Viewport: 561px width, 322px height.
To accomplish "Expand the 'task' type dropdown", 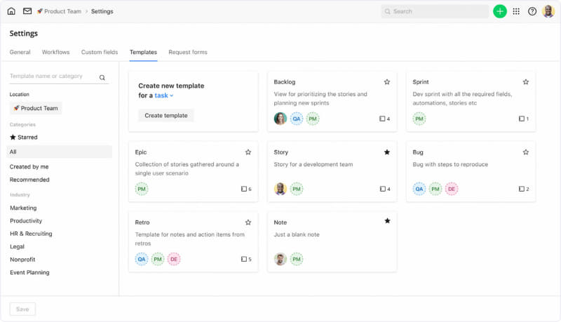I will tap(163, 95).
